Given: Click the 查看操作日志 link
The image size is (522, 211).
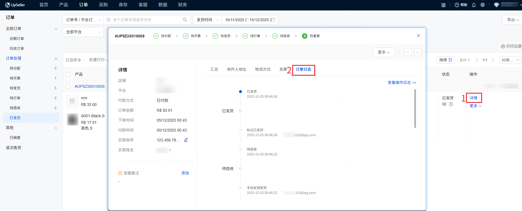Looking at the screenshot, I should coord(402,83).
